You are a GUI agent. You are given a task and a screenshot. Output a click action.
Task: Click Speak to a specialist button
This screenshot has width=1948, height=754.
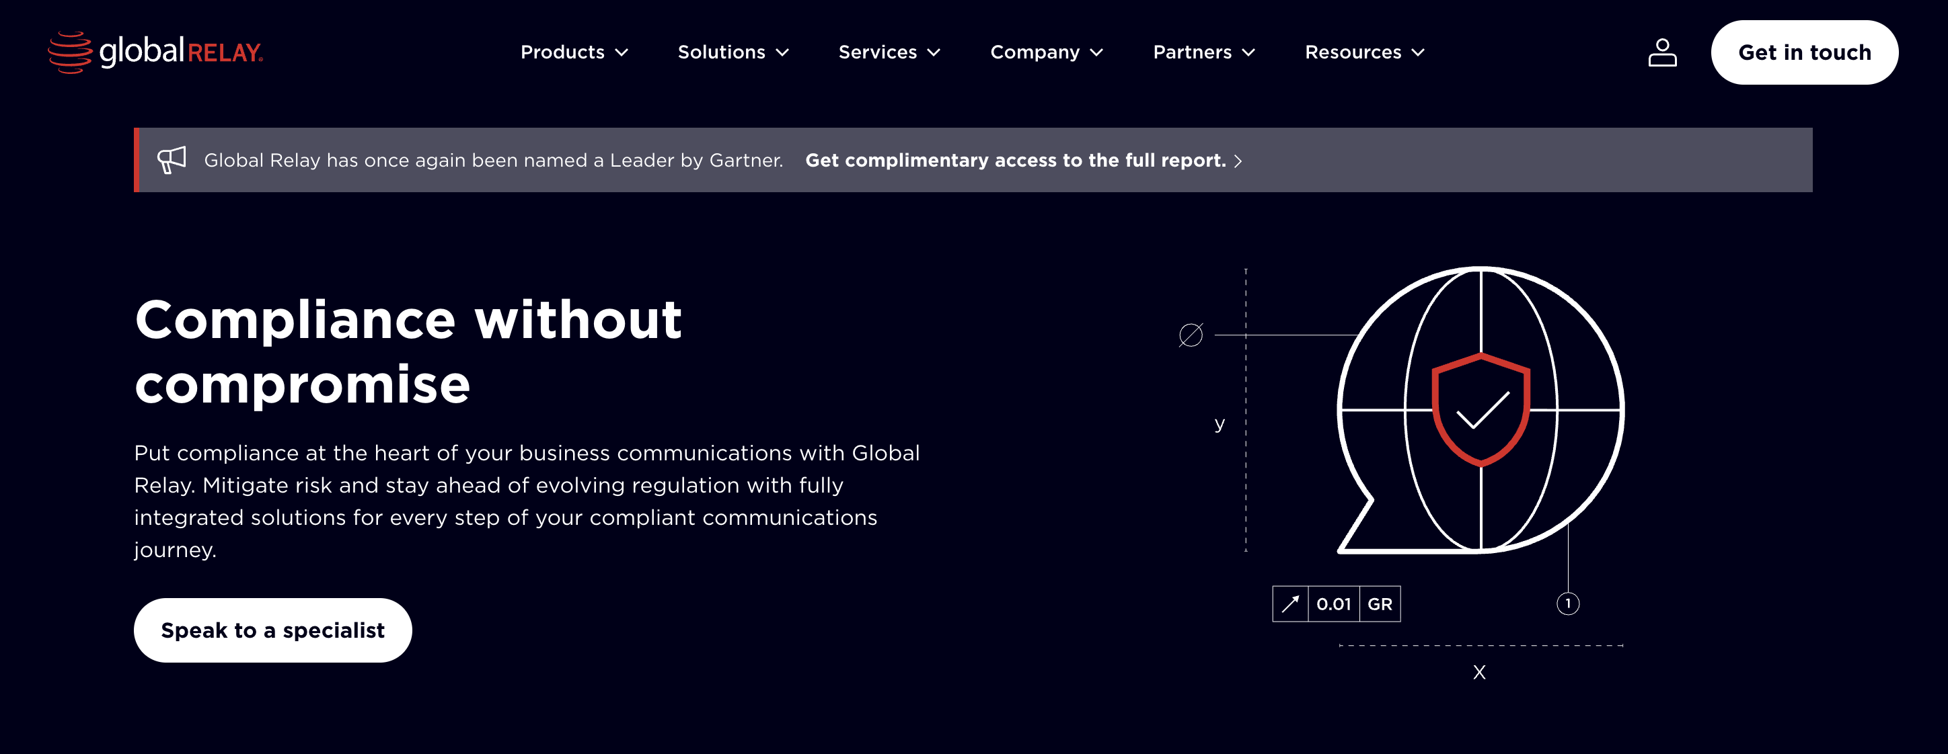(272, 630)
